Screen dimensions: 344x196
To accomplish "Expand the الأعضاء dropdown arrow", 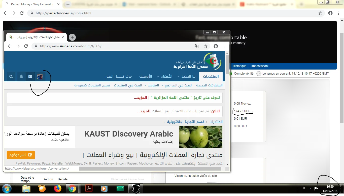I will 158,77.
